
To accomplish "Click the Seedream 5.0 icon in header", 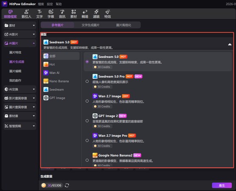I will coord(46,42).
